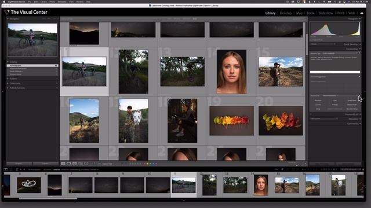Hide the top module picker panel arrow
This screenshot has height=208, width=371.
[184, 9]
